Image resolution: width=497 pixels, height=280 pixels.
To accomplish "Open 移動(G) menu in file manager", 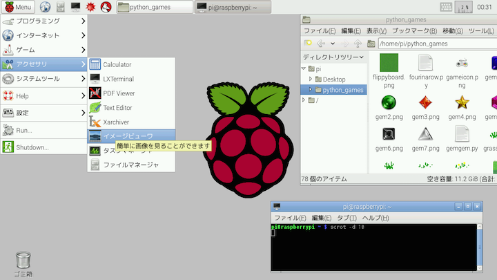I will coord(453,31).
